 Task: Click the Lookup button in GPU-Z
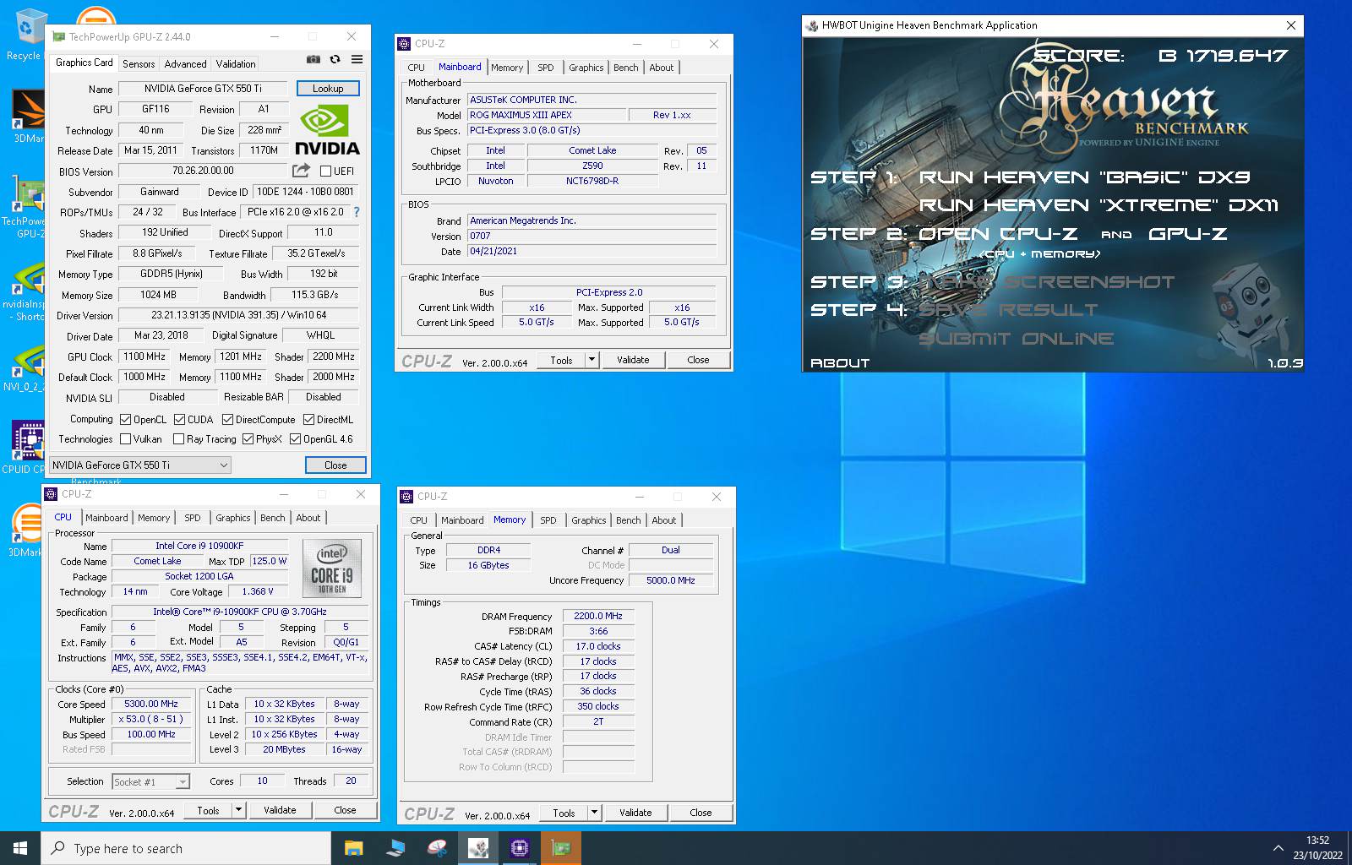coord(328,89)
